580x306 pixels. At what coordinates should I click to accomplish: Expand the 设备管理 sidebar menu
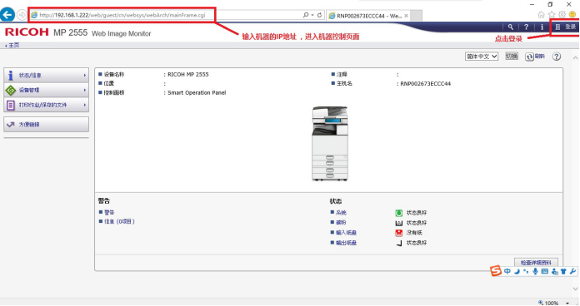point(46,90)
